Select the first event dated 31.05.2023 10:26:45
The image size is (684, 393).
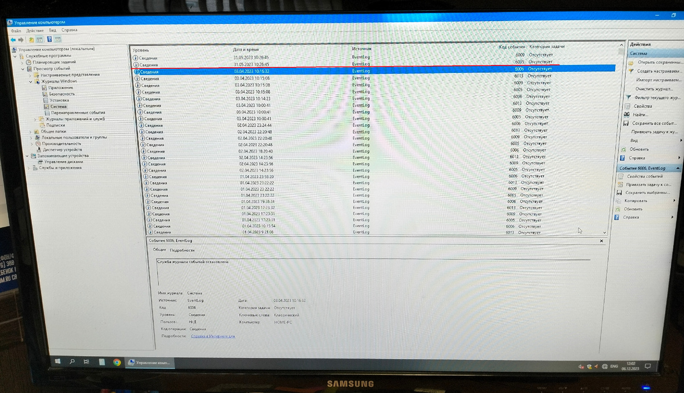click(373, 58)
